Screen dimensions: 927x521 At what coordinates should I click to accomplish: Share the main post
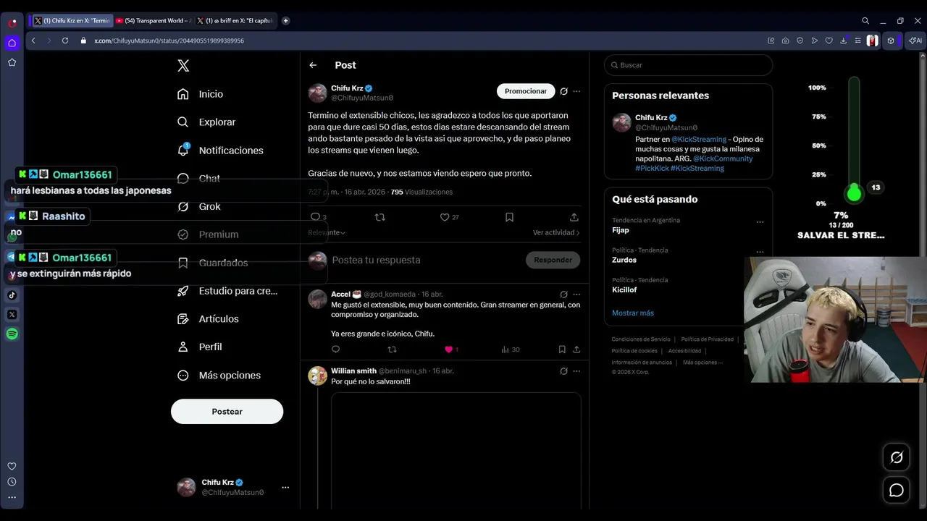[574, 217]
